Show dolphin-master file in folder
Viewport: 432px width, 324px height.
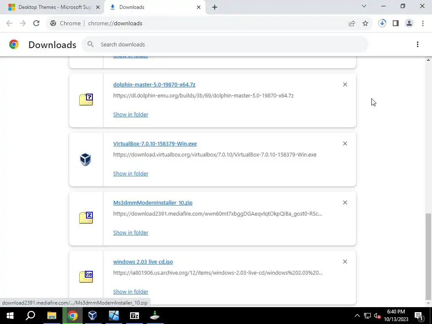click(131, 115)
